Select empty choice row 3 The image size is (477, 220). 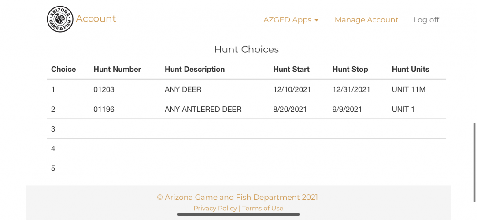pos(246,129)
